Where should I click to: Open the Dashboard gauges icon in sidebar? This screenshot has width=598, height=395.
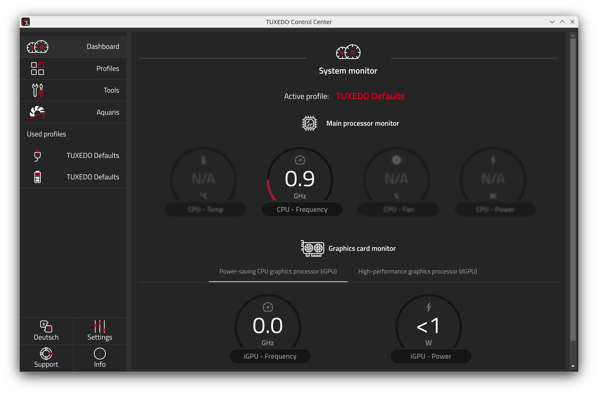click(x=38, y=47)
